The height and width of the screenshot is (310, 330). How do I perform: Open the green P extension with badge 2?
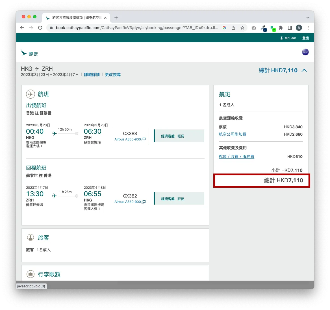pos(273,28)
